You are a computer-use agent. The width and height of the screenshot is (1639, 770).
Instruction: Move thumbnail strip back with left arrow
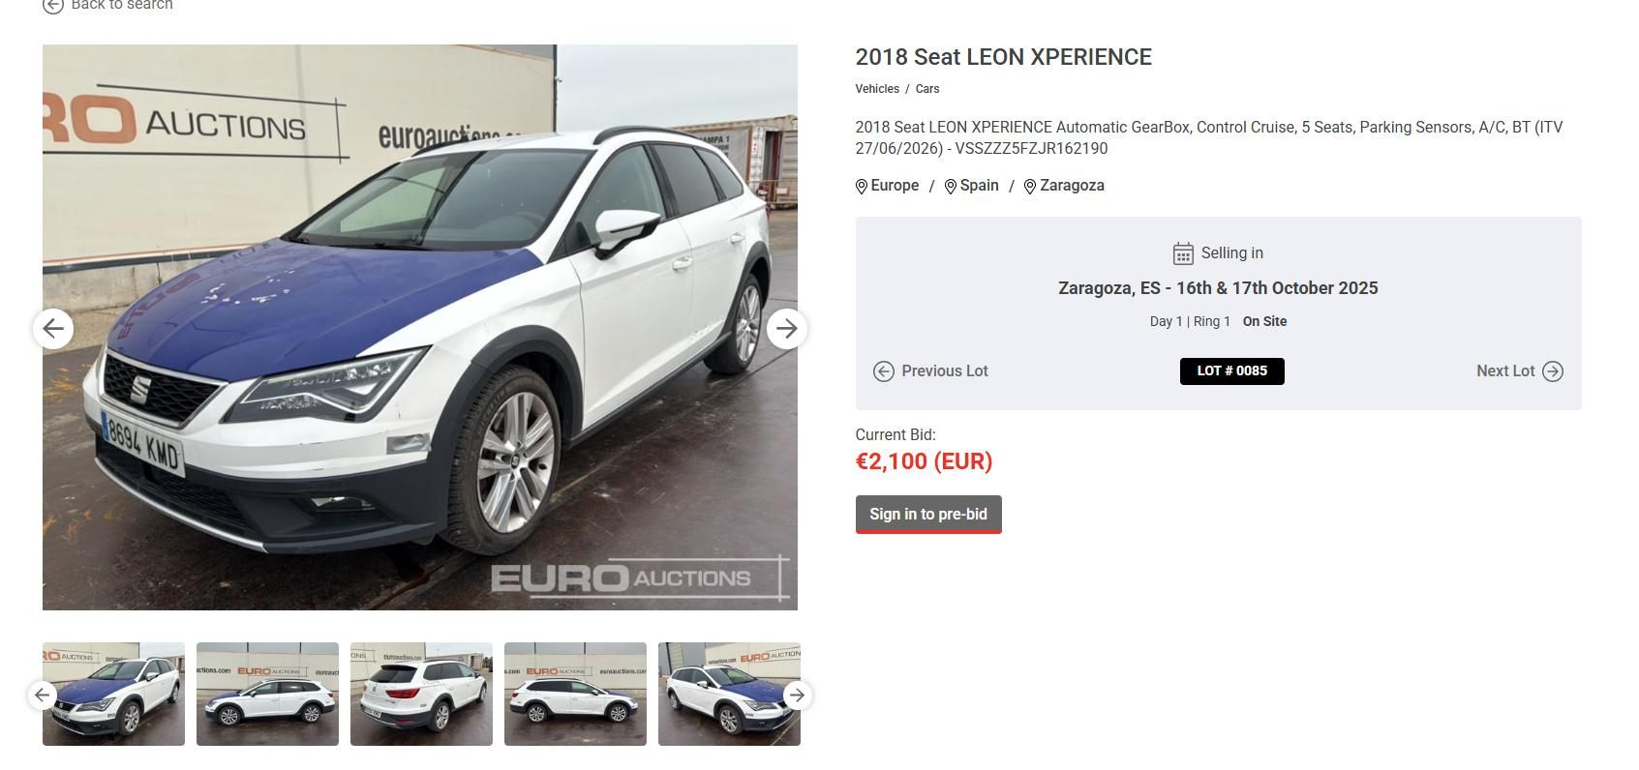tap(42, 695)
